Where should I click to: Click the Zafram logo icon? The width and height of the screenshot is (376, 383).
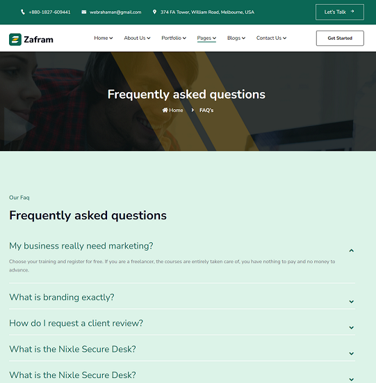[15, 39]
